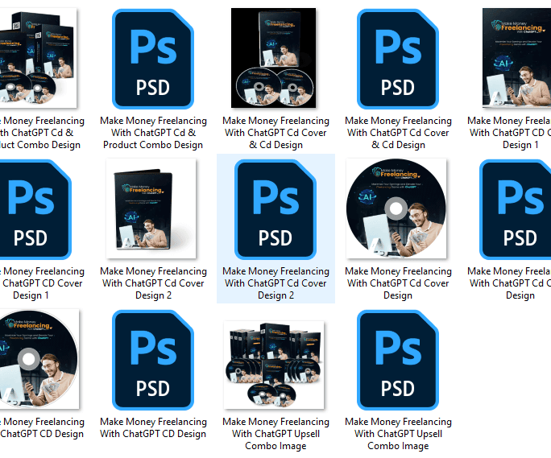This screenshot has width=551, height=458.
Task: Open the Cd Cover & Cd Design image thumbnail
Action: tap(273, 58)
